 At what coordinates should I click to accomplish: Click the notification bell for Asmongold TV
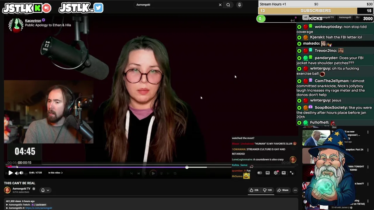(43, 190)
